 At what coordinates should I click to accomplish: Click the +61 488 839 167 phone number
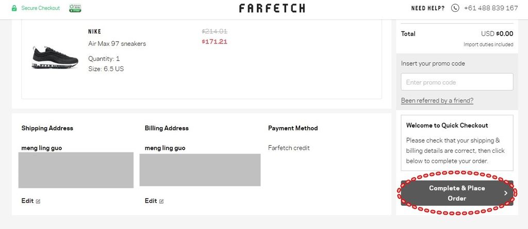[x=491, y=8]
